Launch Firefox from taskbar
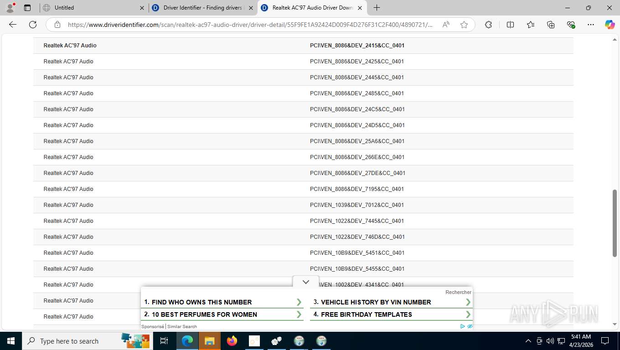The height and width of the screenshot is (350, 620). pos(232,341)
